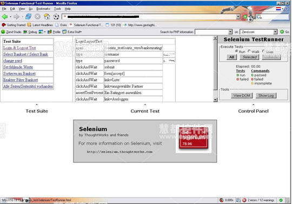This screenshot has height=204, width=292.
Task: Click the Search for PHP information input
Action: [x=211, y=32]
